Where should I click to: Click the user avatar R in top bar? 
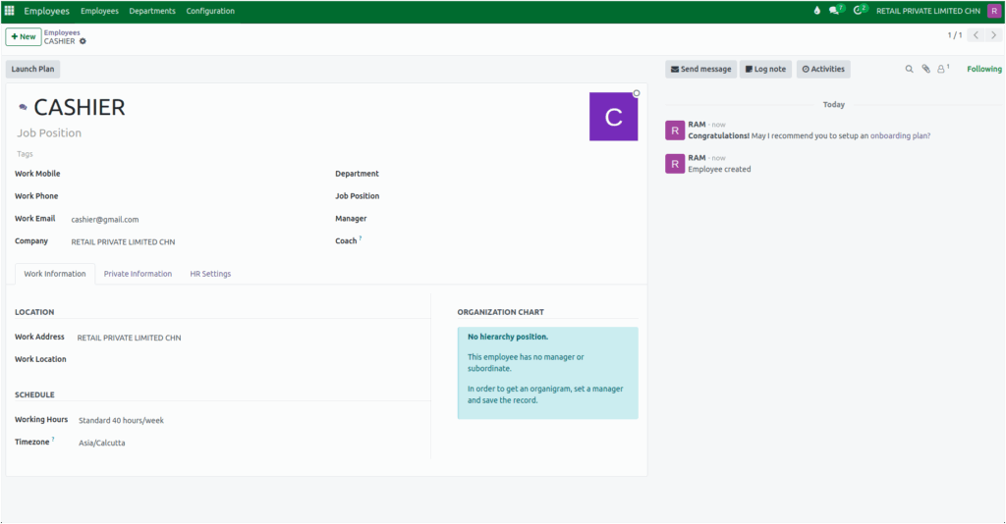point(994,11)
